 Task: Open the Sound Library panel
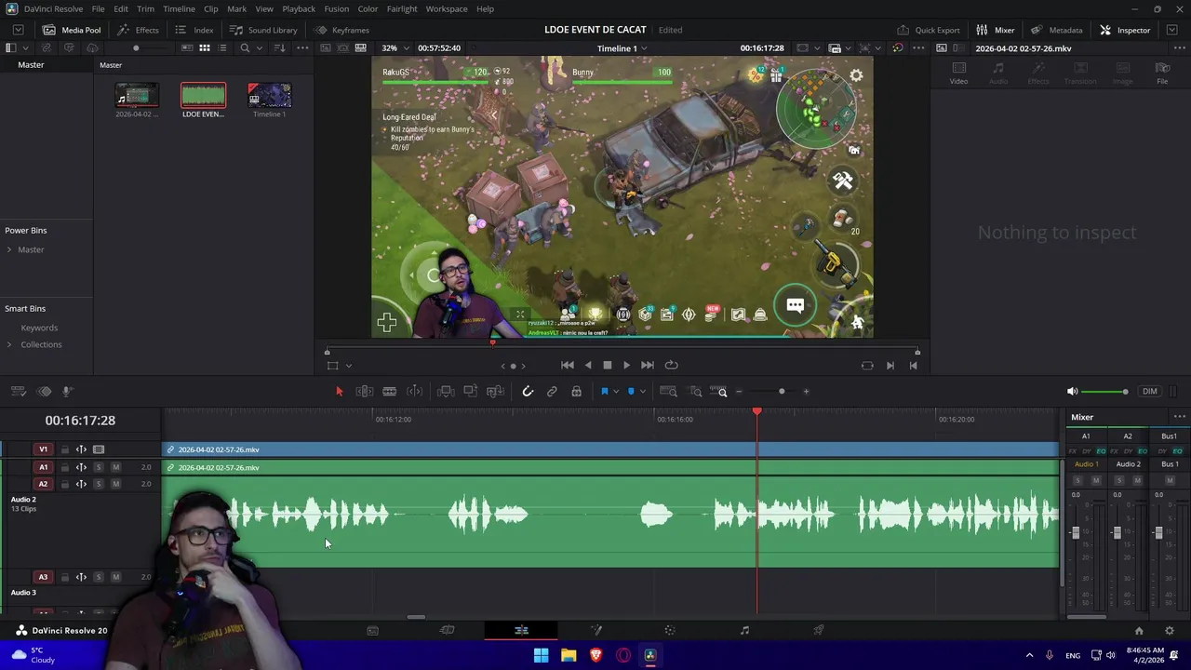coord(263,30)
